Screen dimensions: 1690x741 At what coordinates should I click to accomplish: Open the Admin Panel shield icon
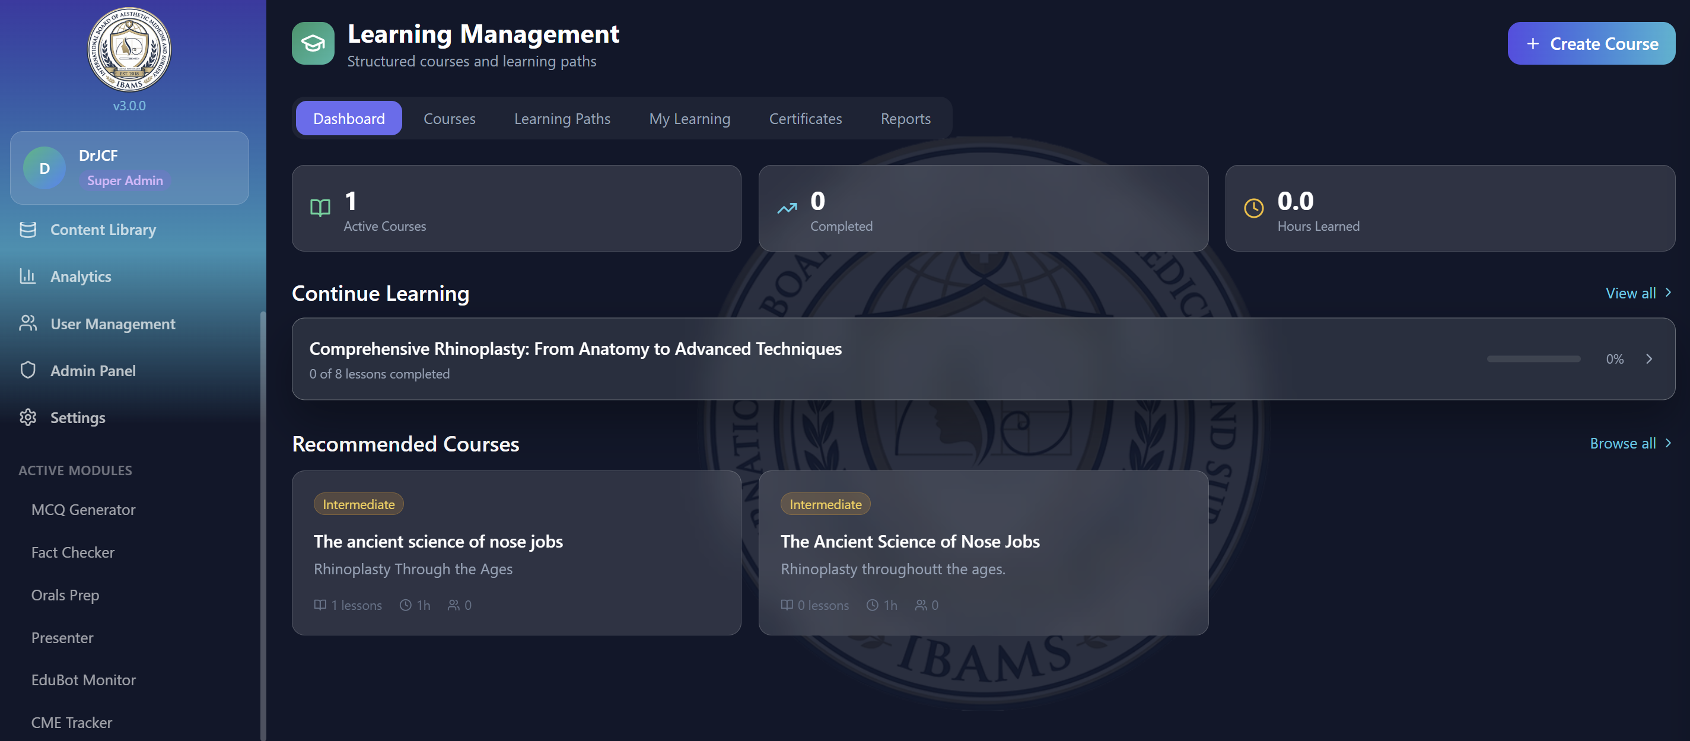29,370
